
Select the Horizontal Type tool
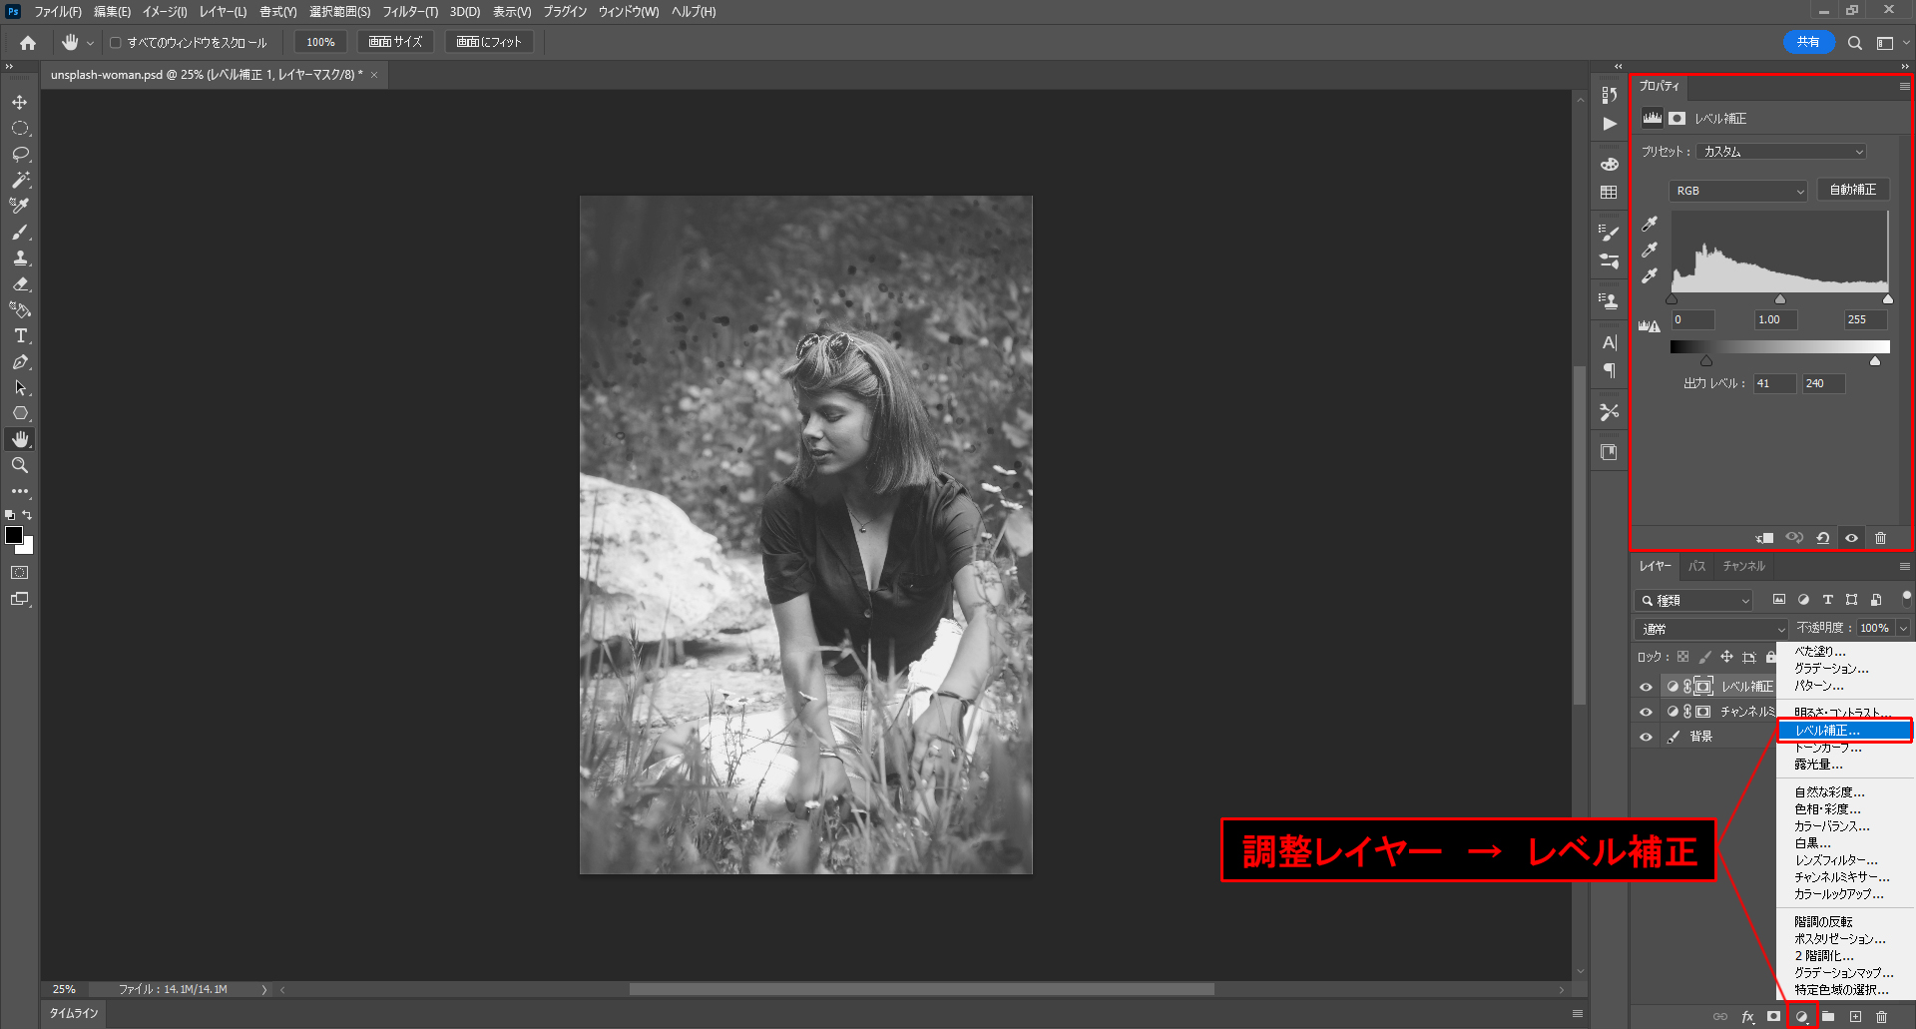[x=20, y=336]
